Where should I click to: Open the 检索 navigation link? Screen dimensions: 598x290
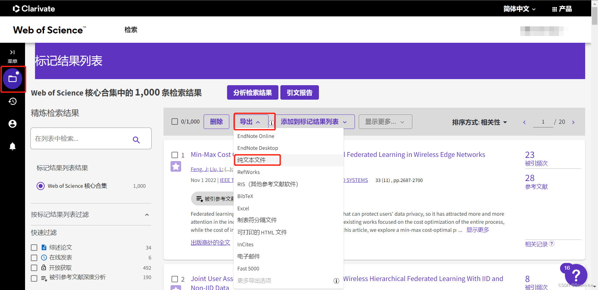click(x=131, y=30)
